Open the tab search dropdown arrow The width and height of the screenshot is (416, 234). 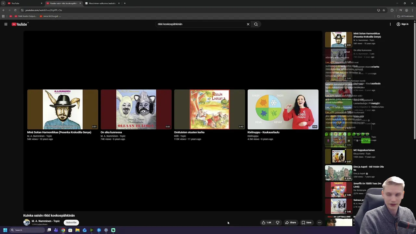[x=3, y=3]
